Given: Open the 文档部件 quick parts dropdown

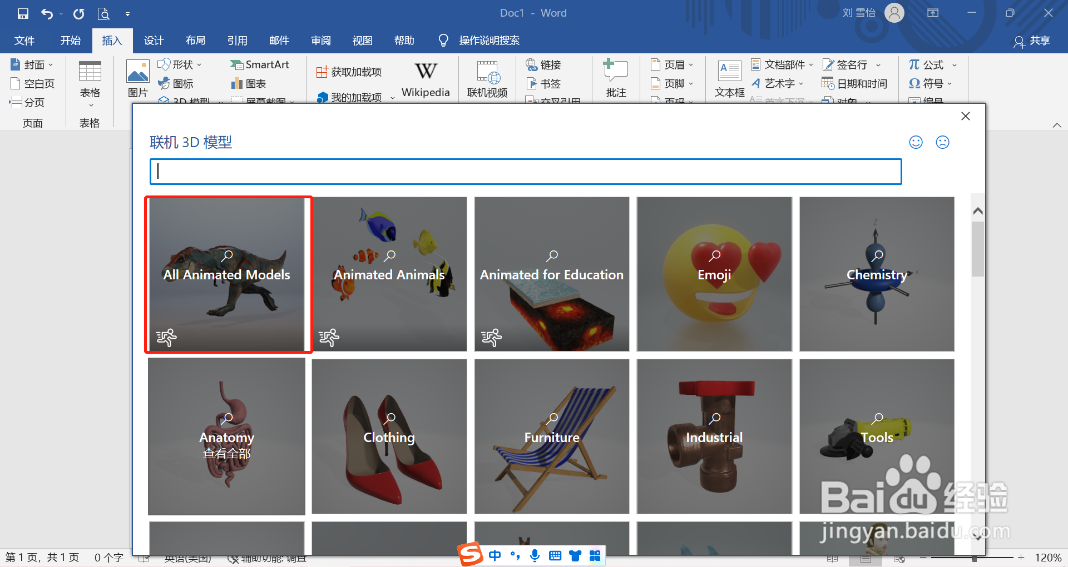Looking at the screenshot, I should 782,65.
